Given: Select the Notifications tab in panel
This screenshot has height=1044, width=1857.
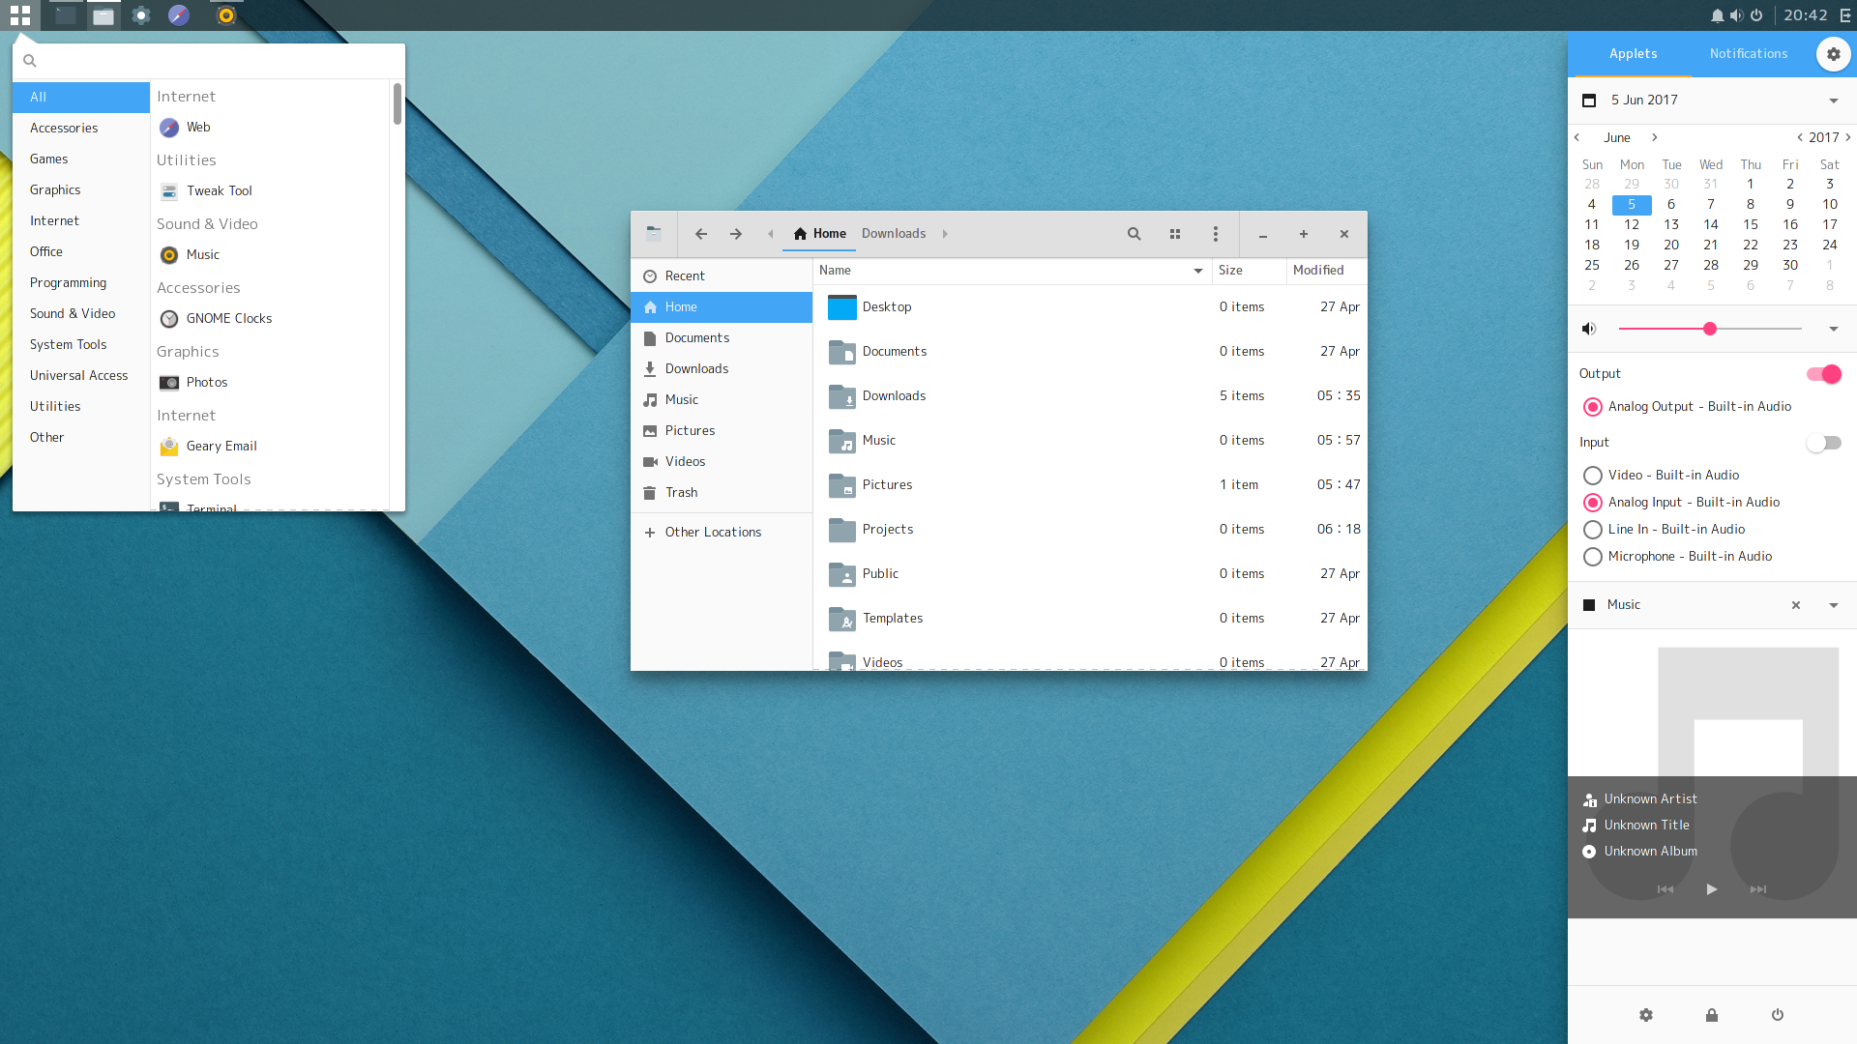Looking at the screenshot, I should click(x=1748, y=53).
